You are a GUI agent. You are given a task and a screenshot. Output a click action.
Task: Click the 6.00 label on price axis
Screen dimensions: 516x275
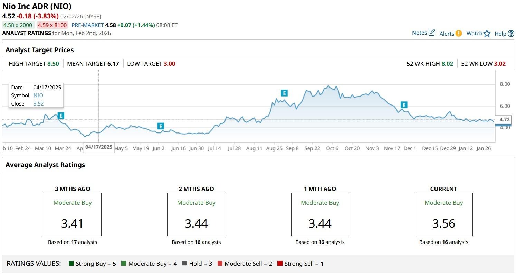pos(505,106)
